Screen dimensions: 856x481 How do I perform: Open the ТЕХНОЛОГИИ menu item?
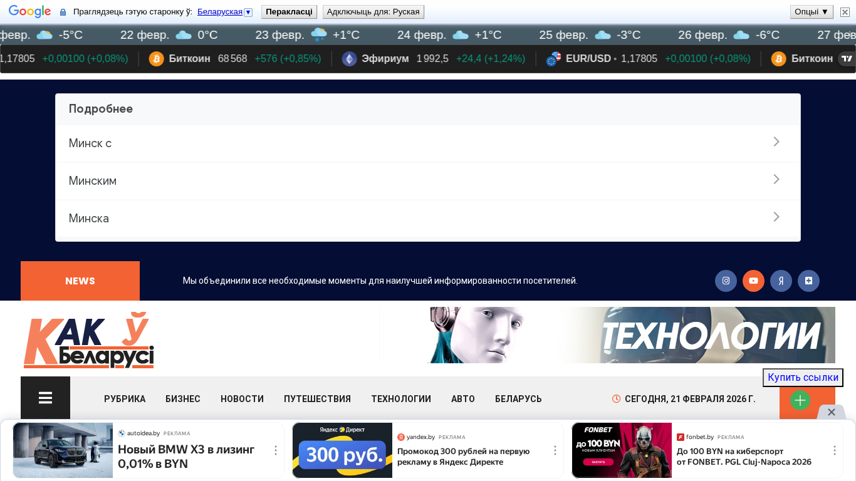[x=401, y=399]
